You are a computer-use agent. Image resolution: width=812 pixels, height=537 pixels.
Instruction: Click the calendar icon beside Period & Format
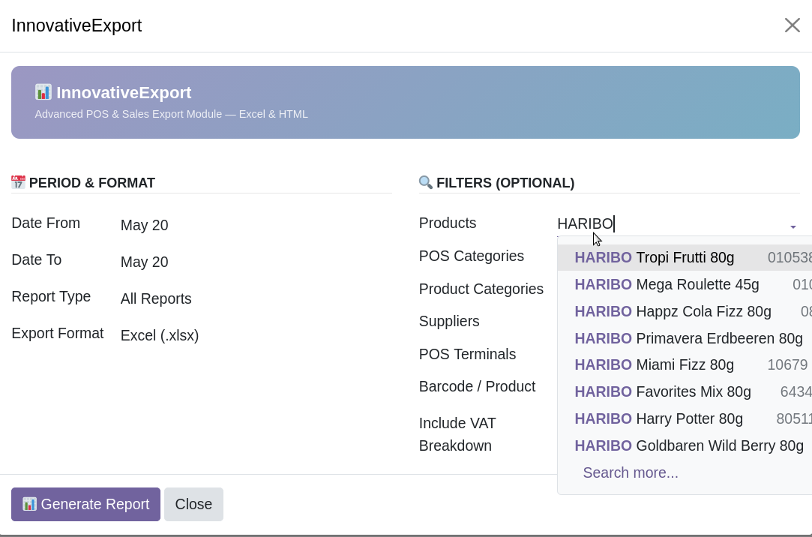18,182
